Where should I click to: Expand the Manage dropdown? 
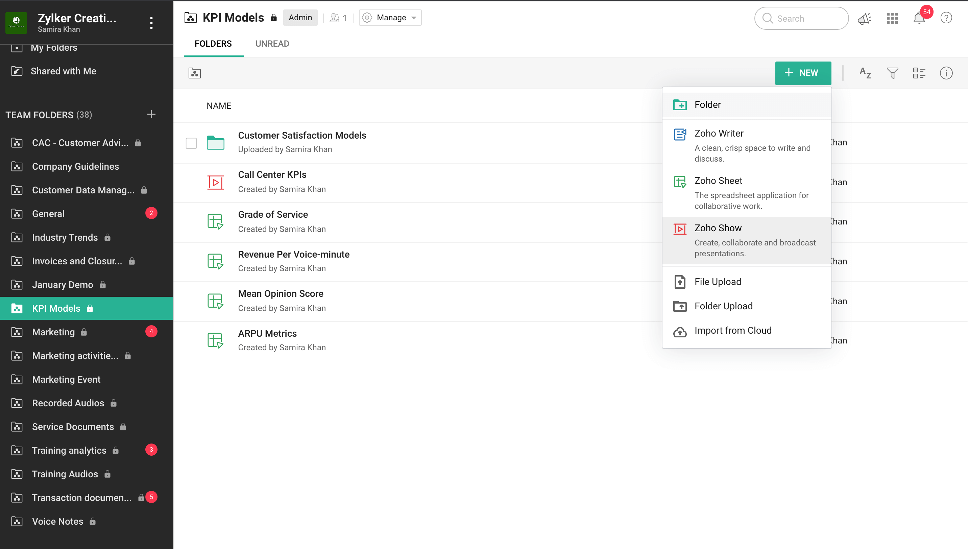click(390, 18)
